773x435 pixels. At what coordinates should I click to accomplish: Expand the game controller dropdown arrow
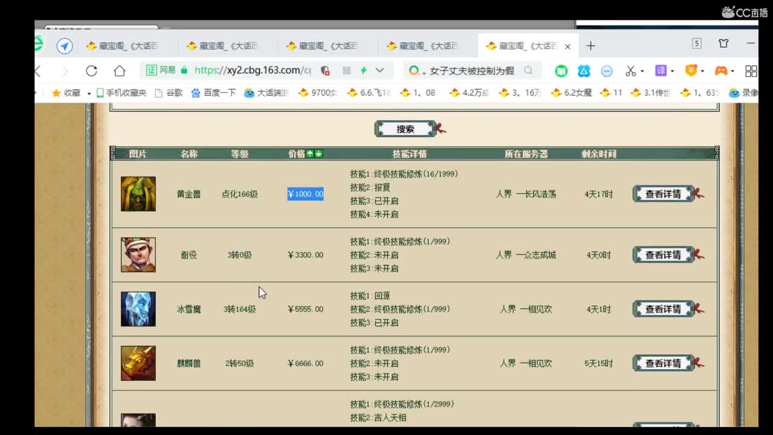click(733, 71)
